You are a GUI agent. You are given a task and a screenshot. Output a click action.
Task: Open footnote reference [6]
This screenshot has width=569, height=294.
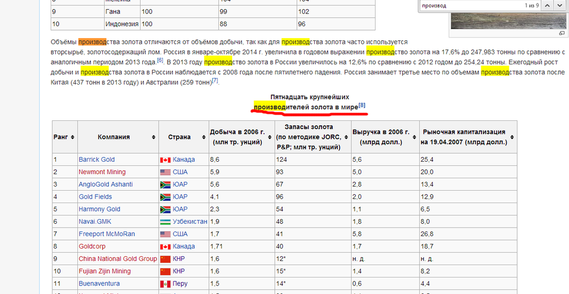pyautogui.click(x=160, y=60)
